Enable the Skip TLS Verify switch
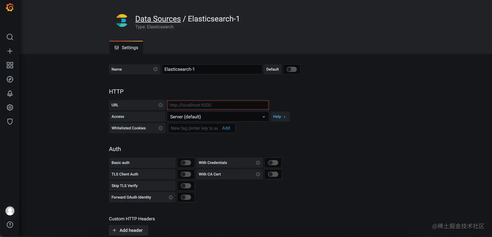492x237 pixels. click(x=186, y=186)
